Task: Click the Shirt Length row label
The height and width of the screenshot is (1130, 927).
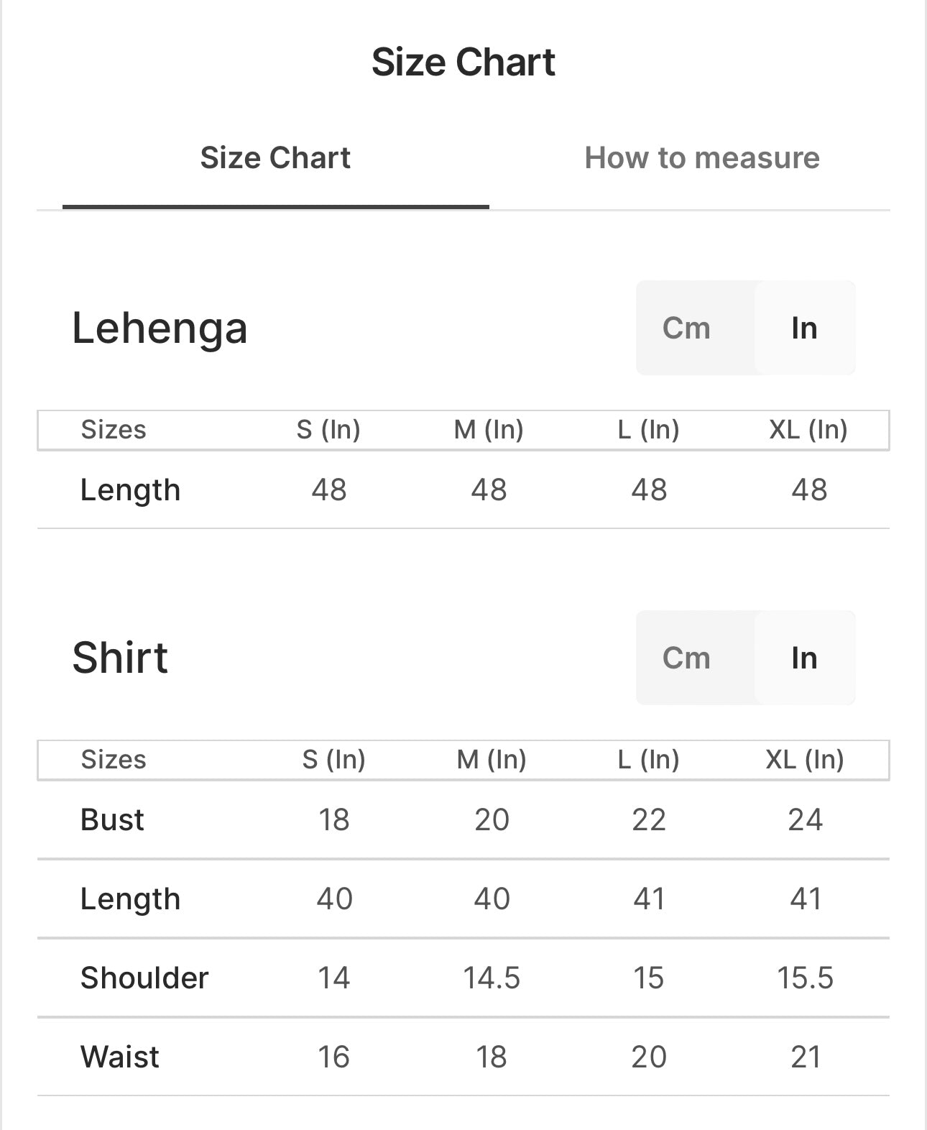Action: (x=130, y=899)
